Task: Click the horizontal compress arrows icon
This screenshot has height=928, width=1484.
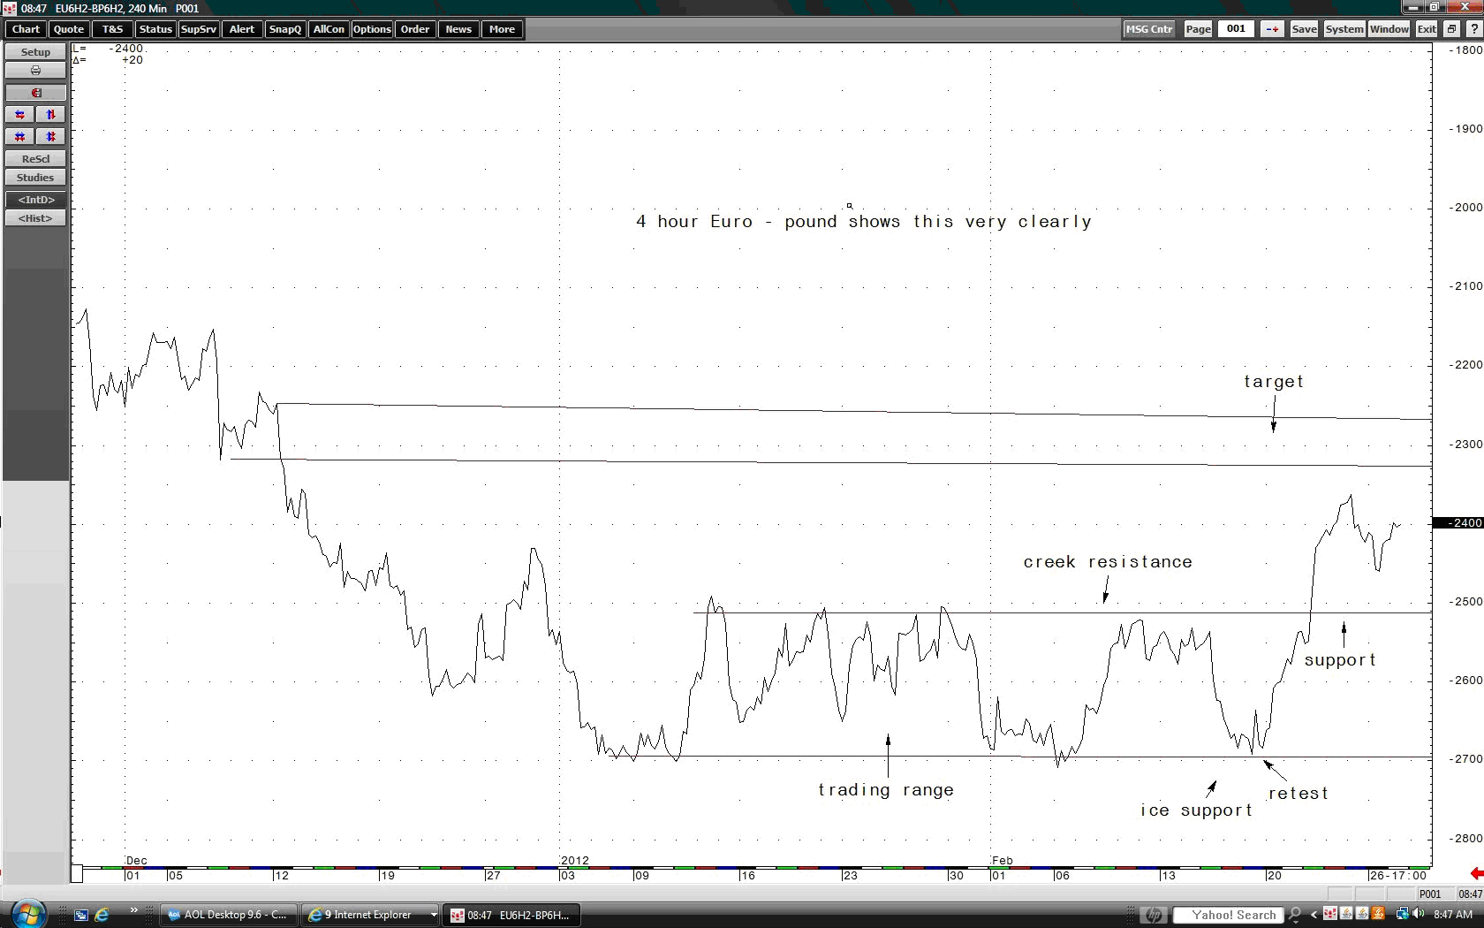Action: point(19,137)
